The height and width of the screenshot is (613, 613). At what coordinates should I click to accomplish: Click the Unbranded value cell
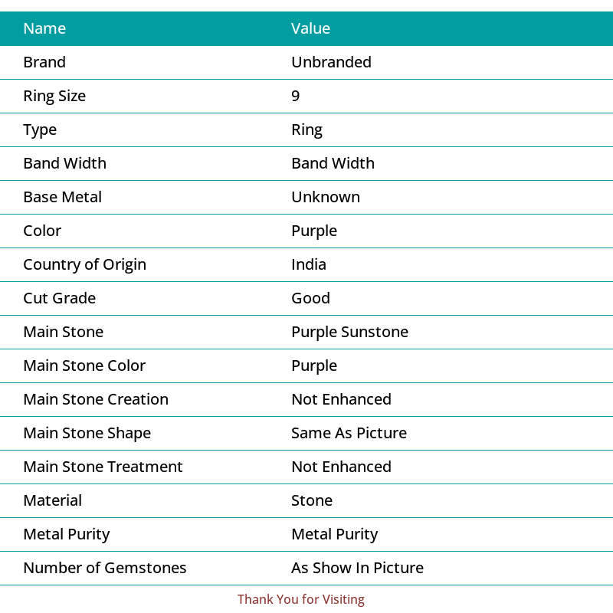click(x=332, y=62)
